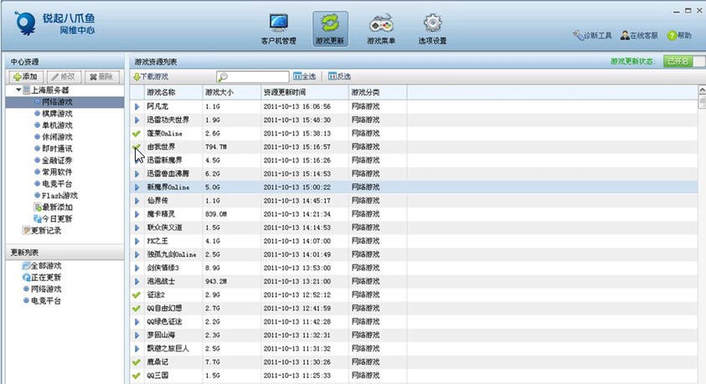Open 游戏更新 game update section
The image size is (706, 384).
pos(330,28)
